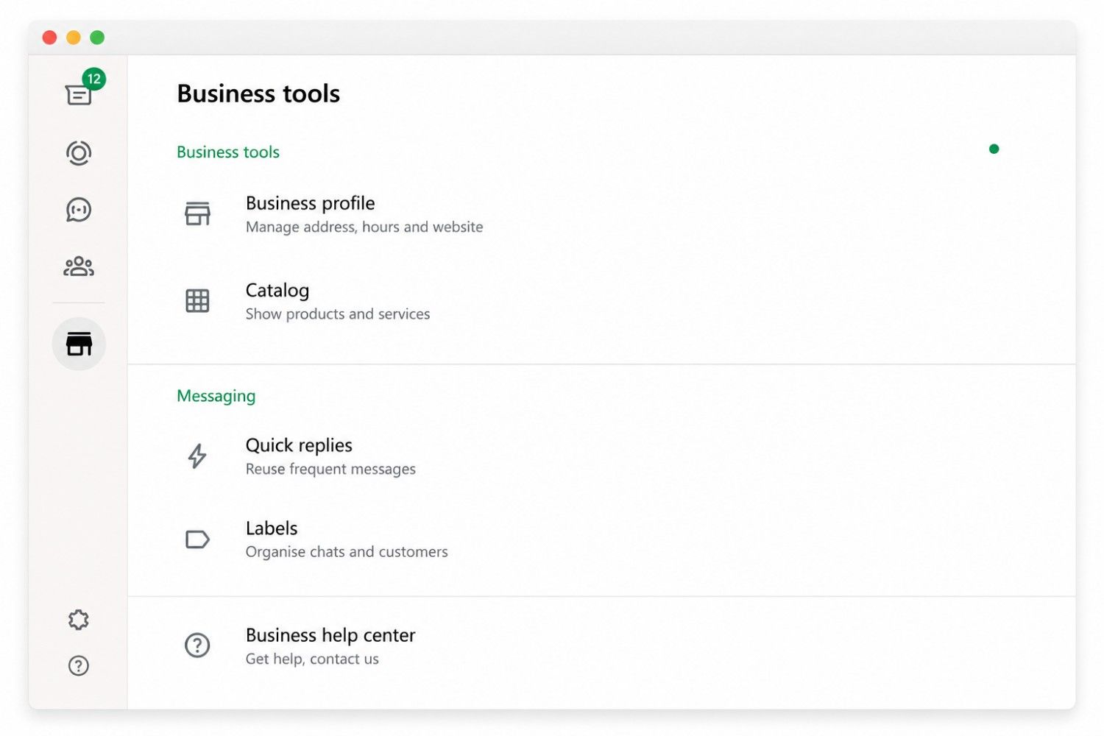The height and width of the screenshot is (736, 1104).
Task: Click the Help question mark in sidebar
Action: click(79, 665)
